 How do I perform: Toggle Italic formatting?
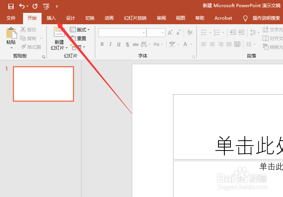tap(110, 44)
